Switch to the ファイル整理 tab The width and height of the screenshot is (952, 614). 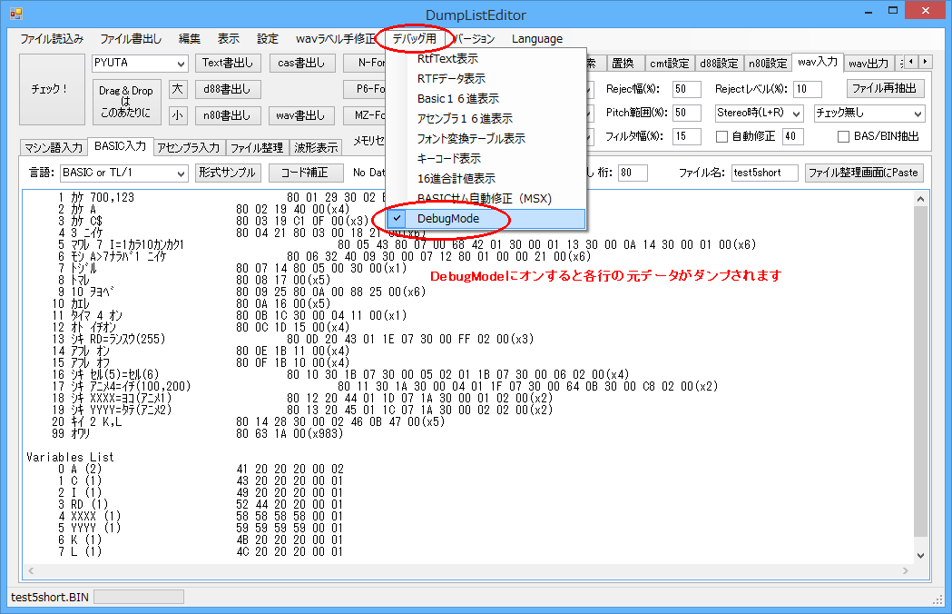point(257,148)
